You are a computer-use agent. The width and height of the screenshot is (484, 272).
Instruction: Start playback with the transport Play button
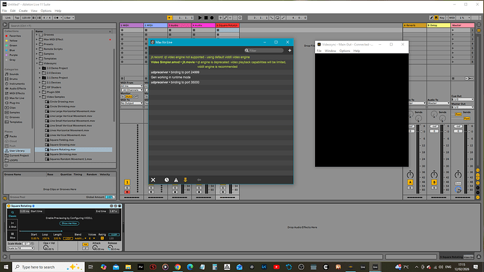(x=200, y=18)
